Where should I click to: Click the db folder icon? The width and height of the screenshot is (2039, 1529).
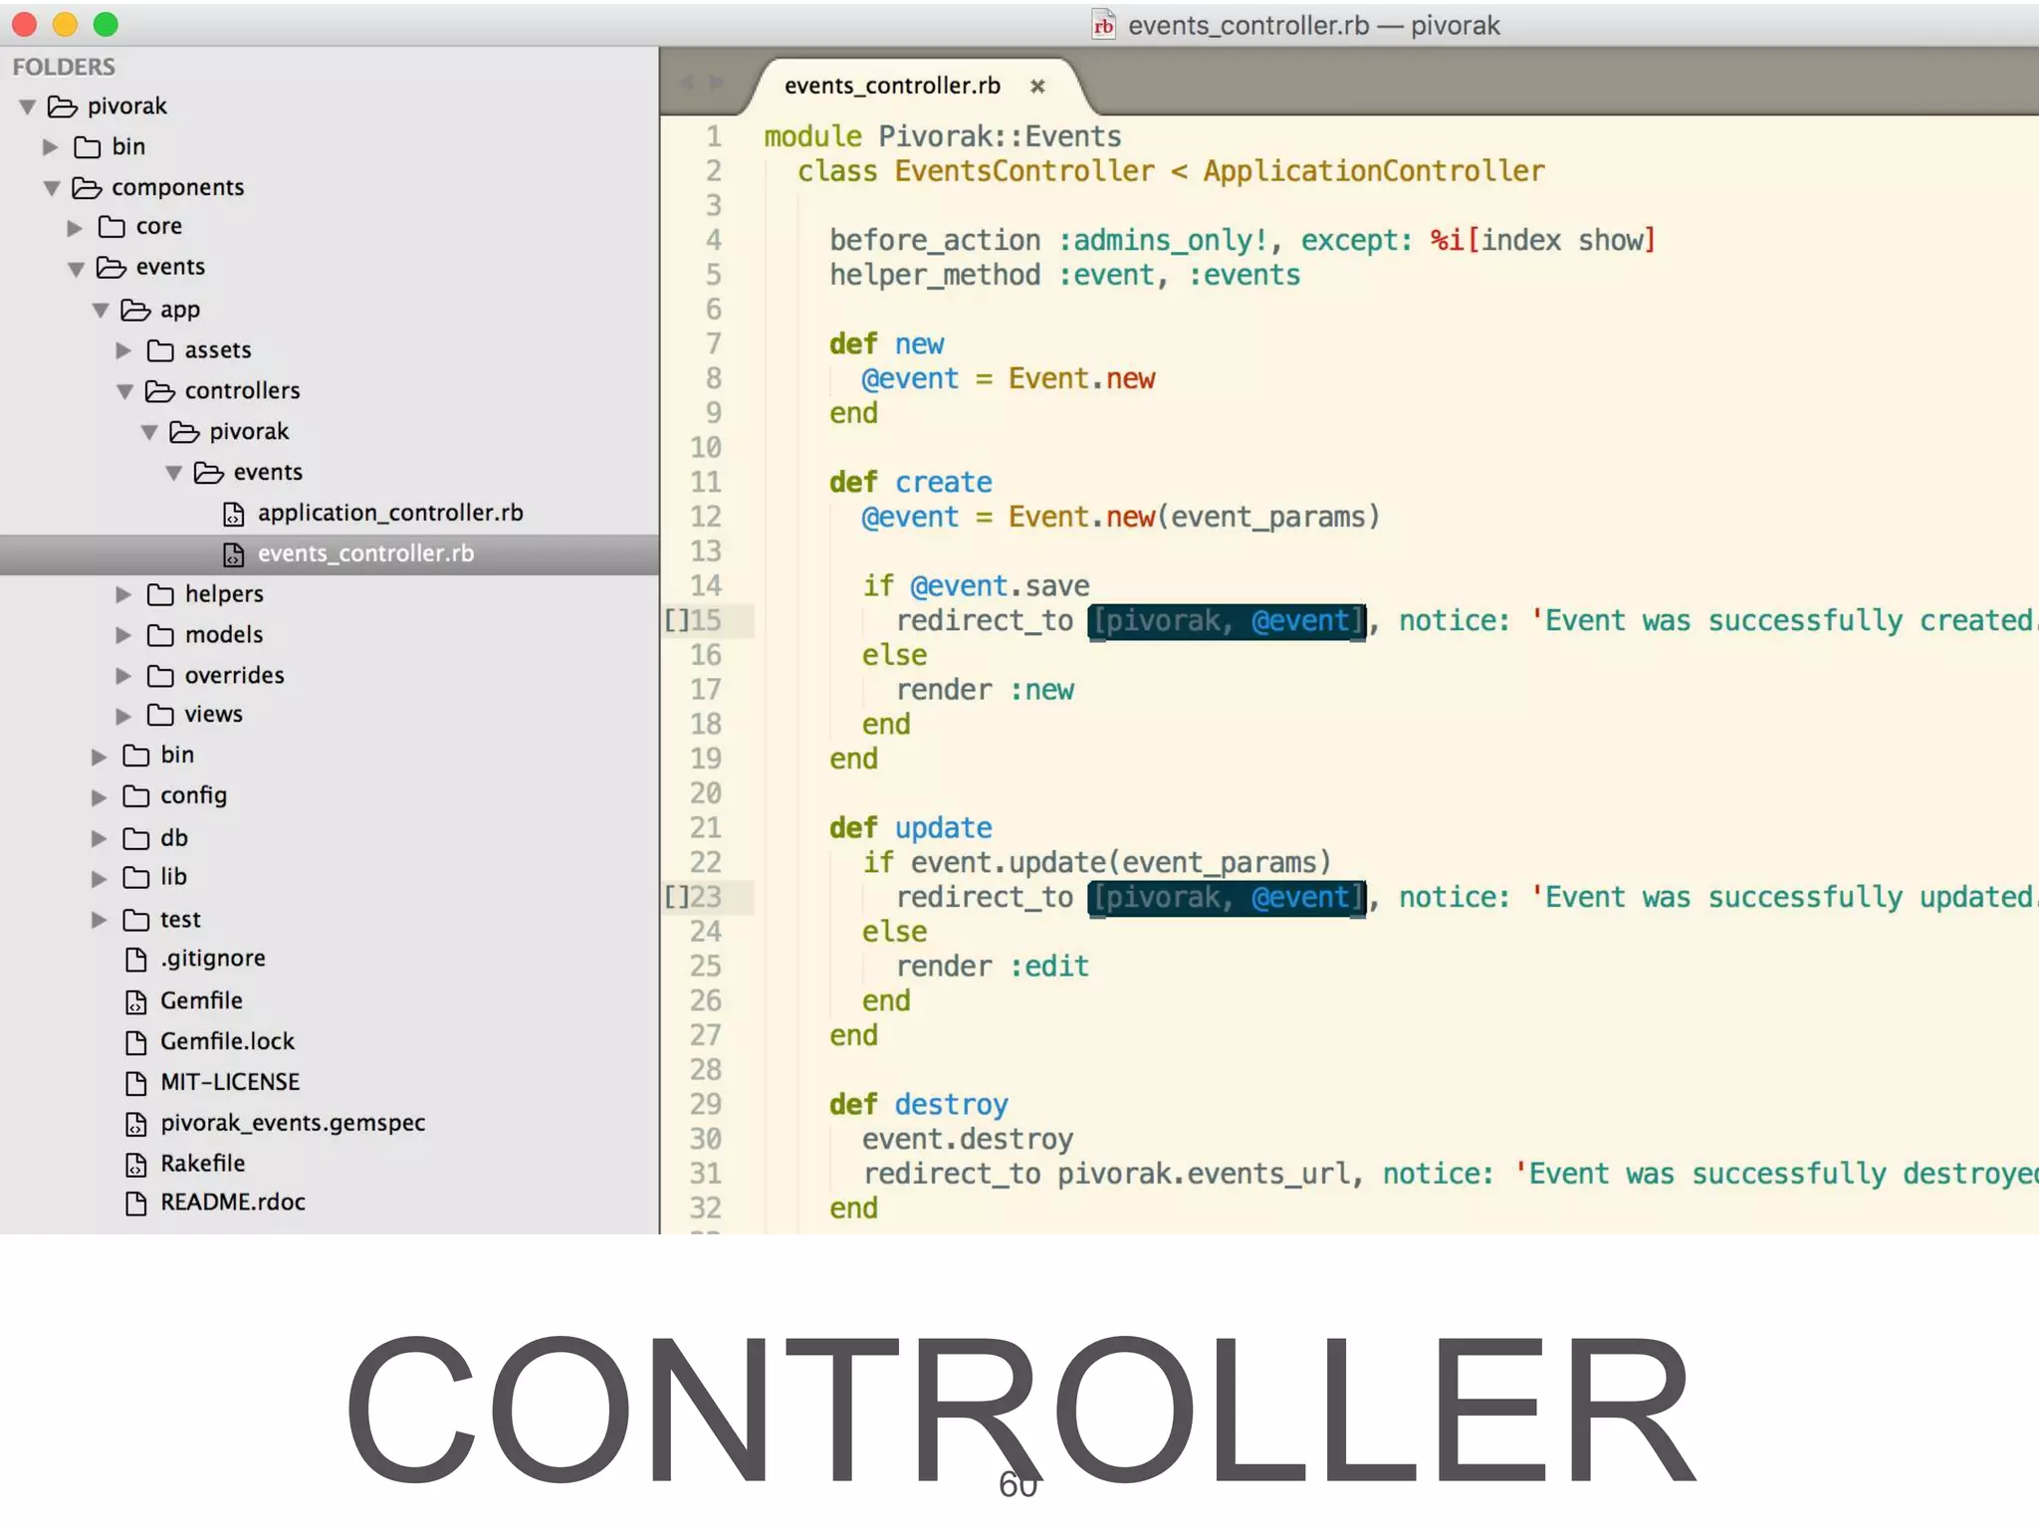tap(136, 838)
